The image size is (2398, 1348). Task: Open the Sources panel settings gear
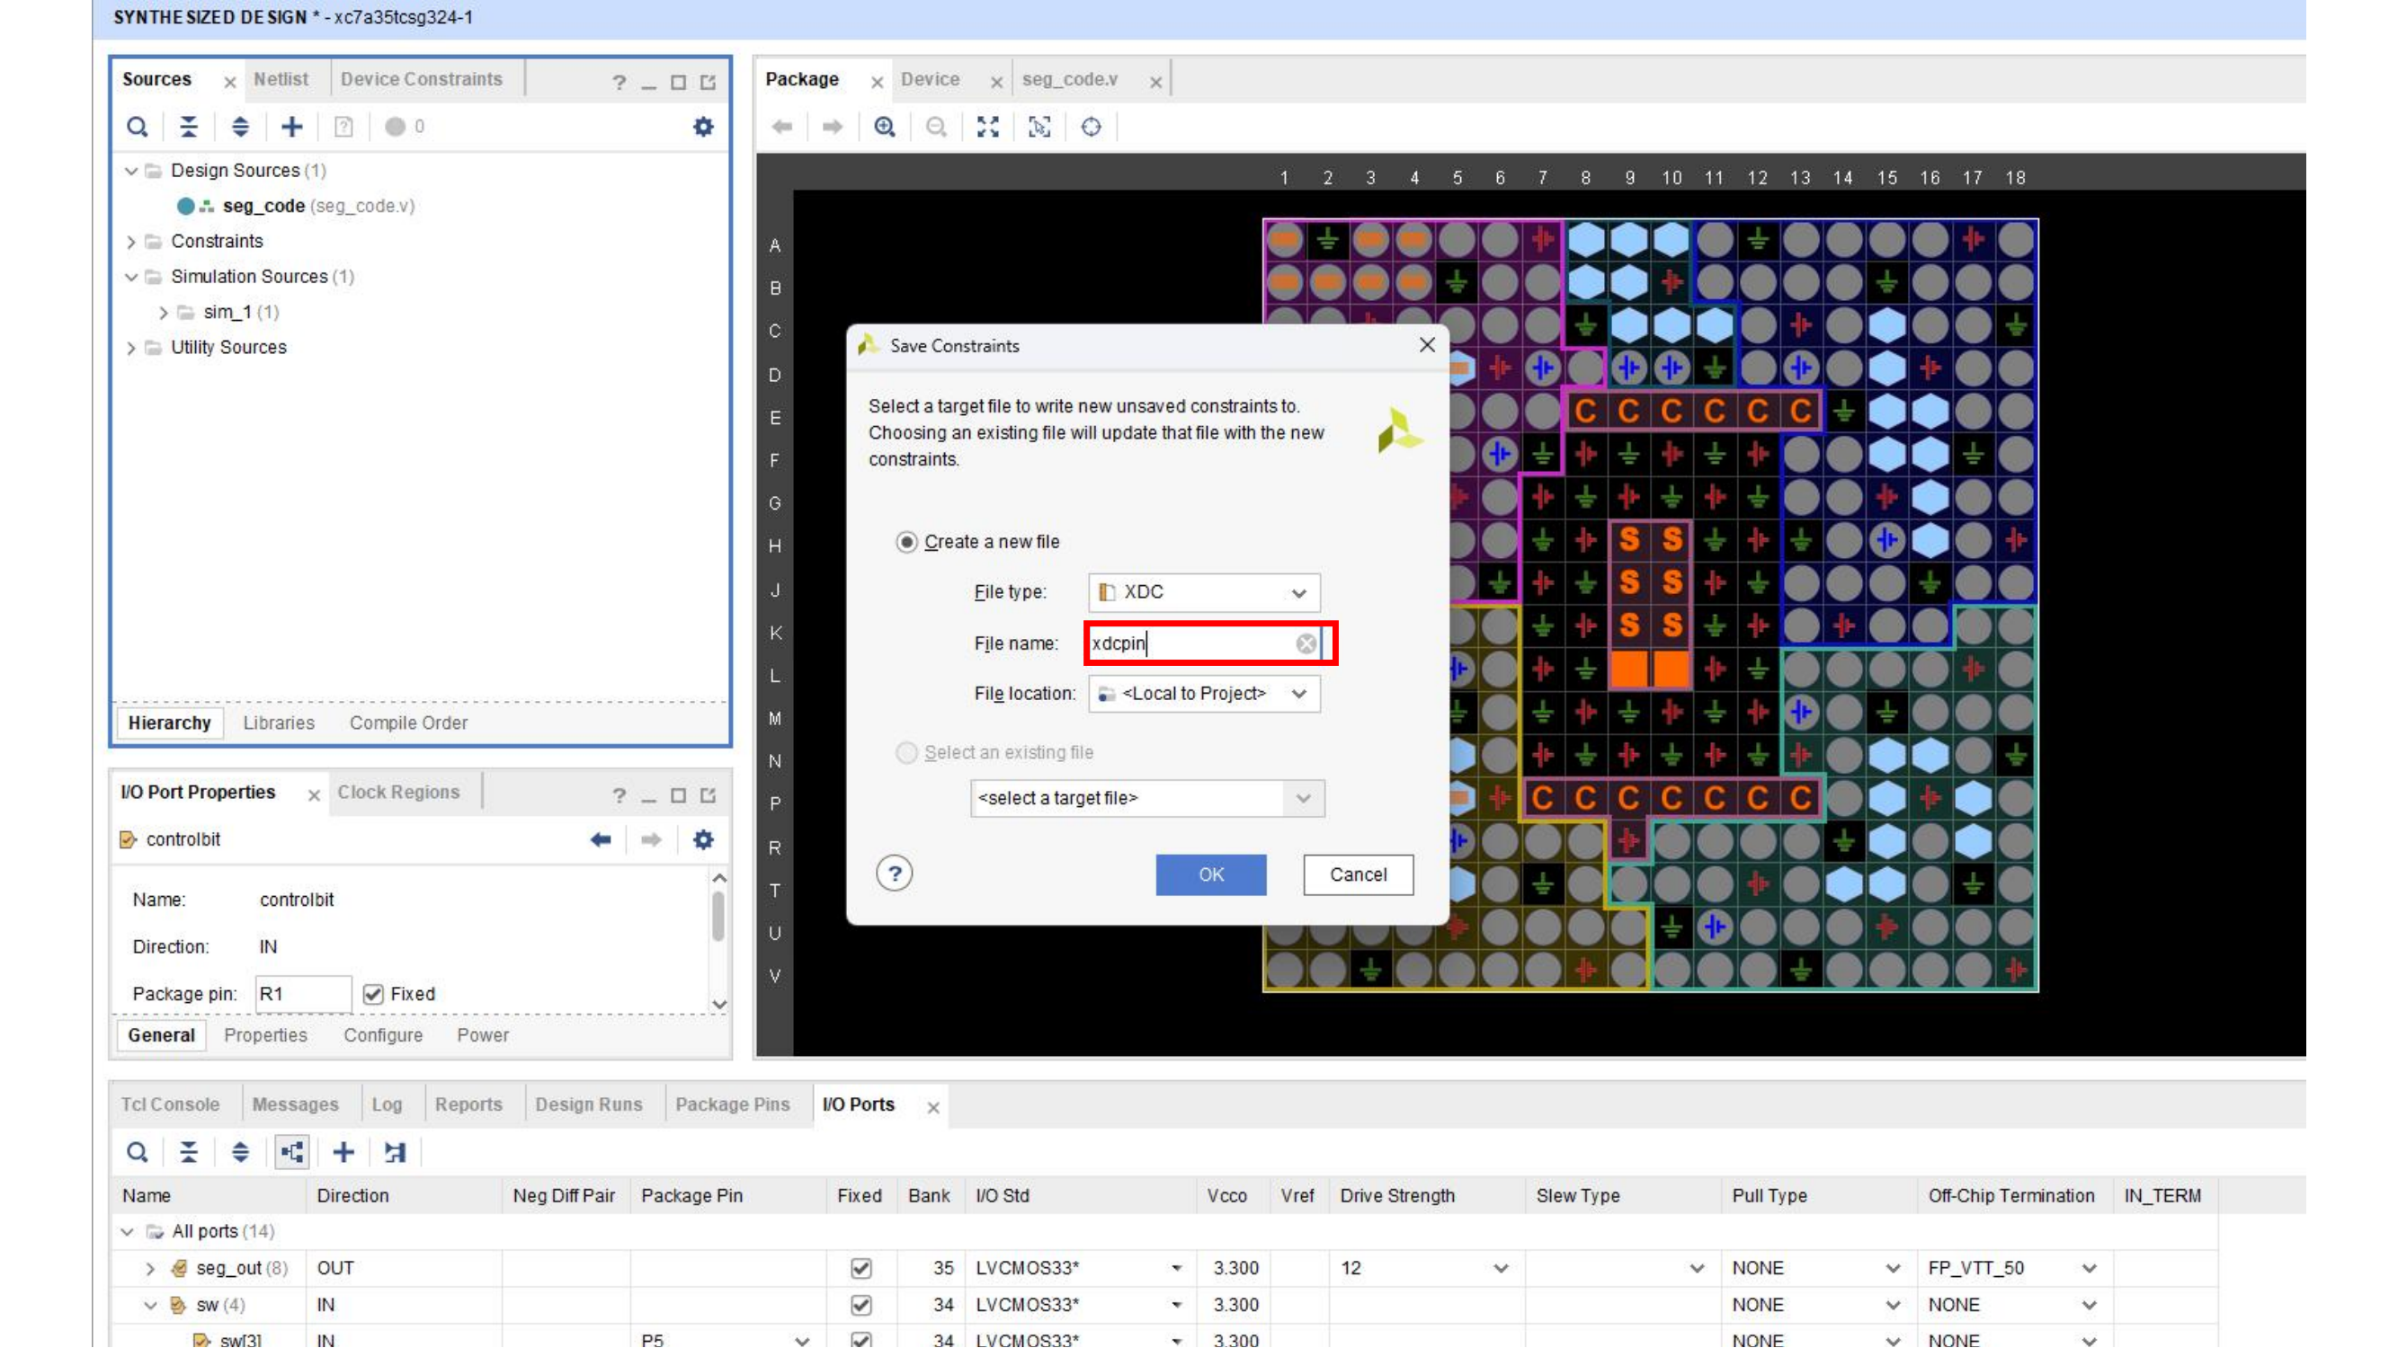click(703, 127)
